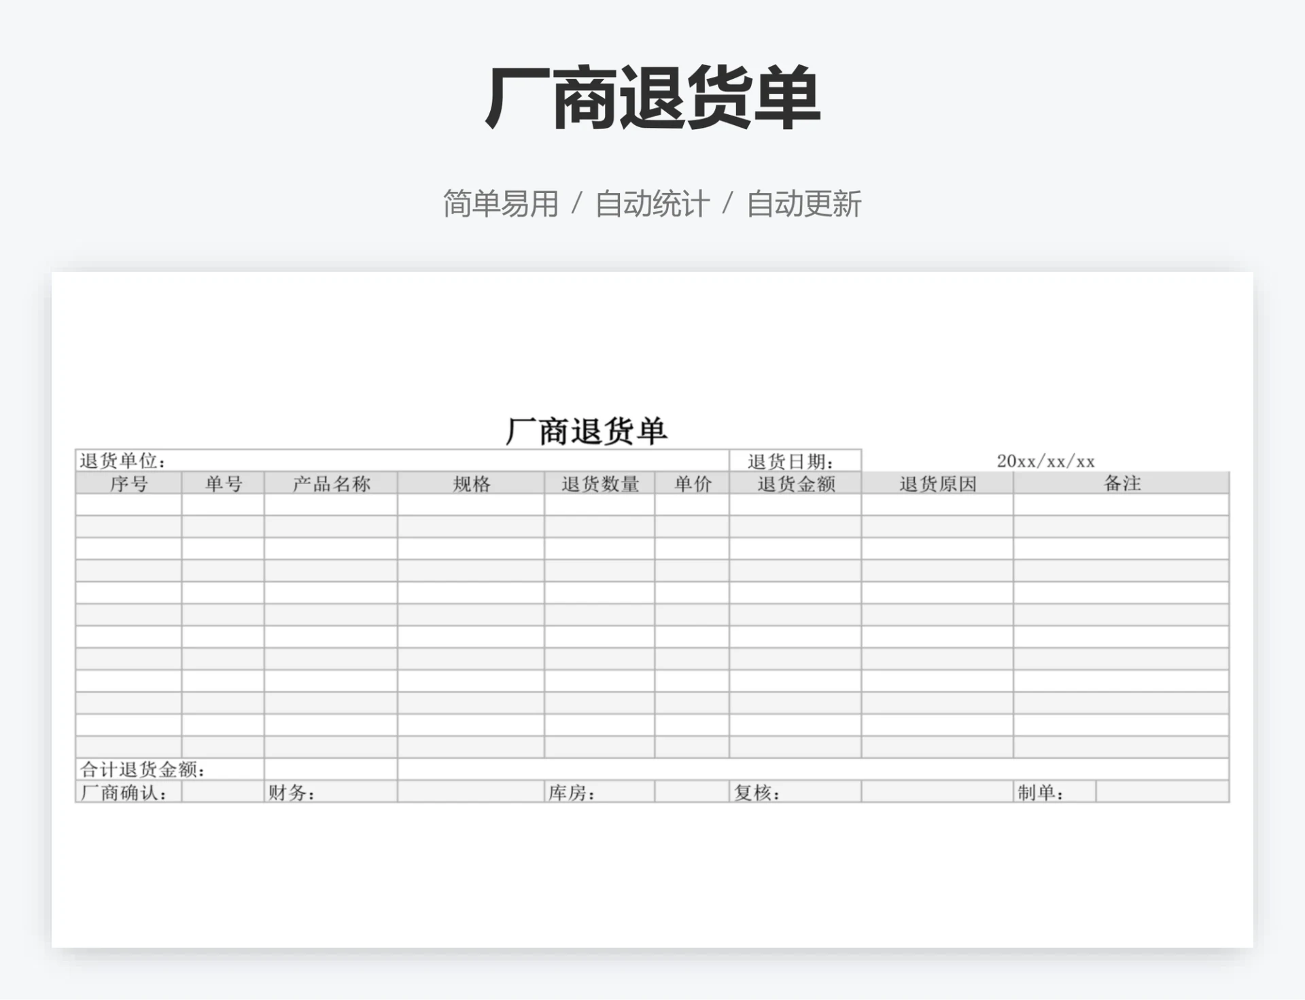Select the 单价 column header
The image size is (1305, 1000).
(x=693, y=485)
